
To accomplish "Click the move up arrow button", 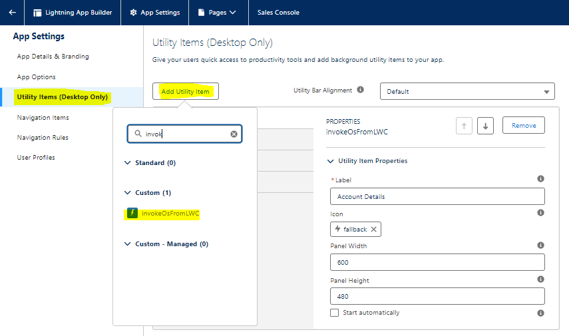I will tap(464, 126).
